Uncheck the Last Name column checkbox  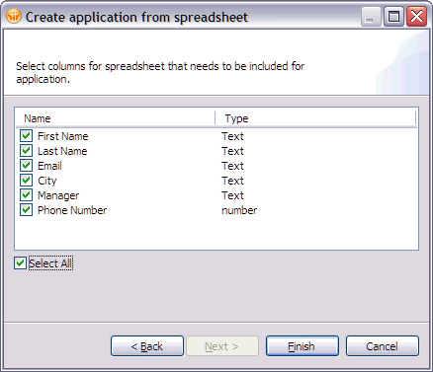pos(26,151)
